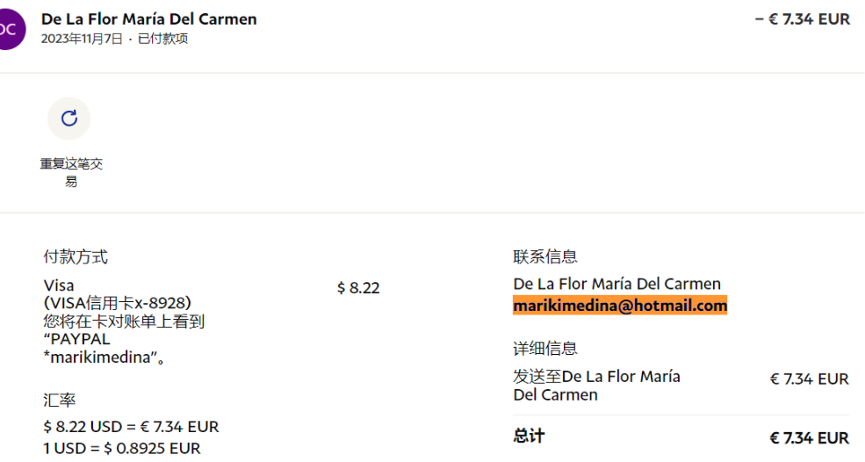Click the contact name above the email

pyautogui.click(x=616, y=284)
